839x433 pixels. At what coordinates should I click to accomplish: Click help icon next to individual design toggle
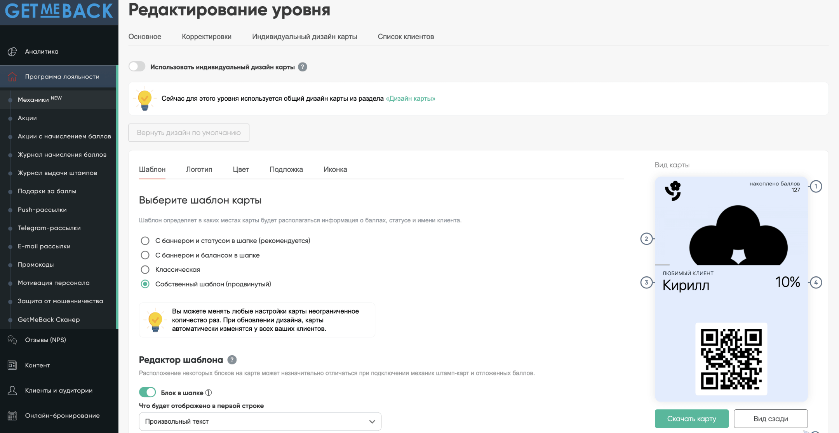[x=303, y=67]
